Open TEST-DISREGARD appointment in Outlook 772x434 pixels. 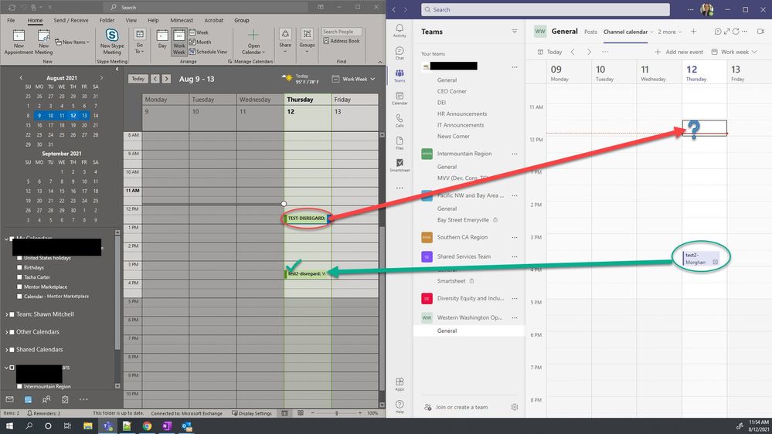[x=306, y=218]
